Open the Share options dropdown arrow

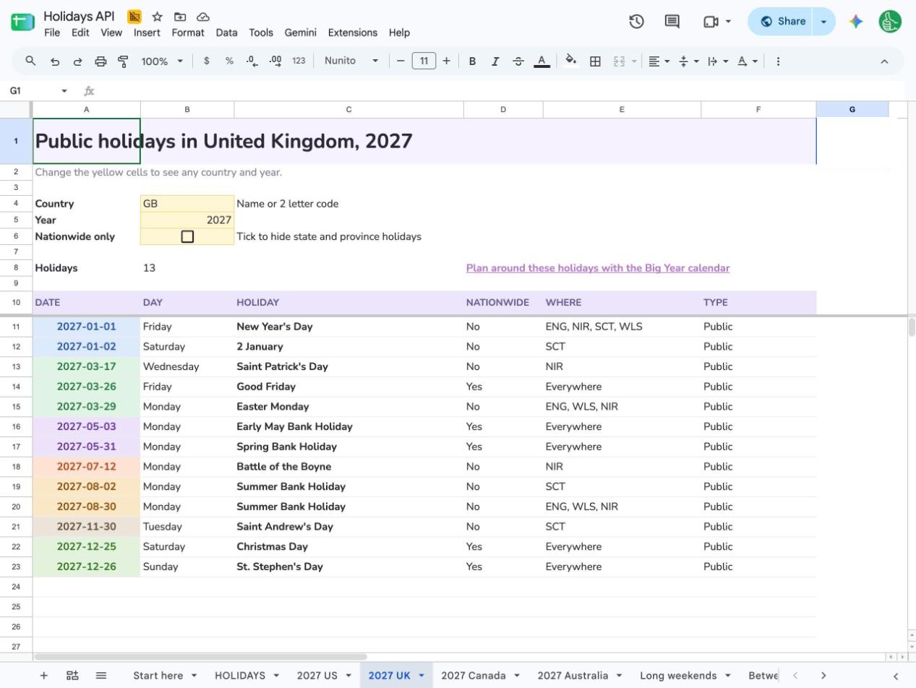(824, 22)
